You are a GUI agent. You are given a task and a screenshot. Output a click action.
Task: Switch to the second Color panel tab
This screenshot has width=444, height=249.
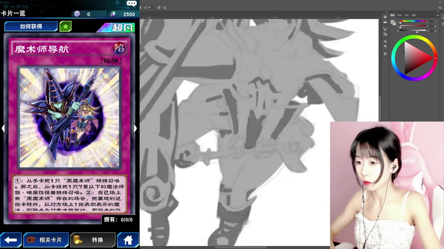400,15
